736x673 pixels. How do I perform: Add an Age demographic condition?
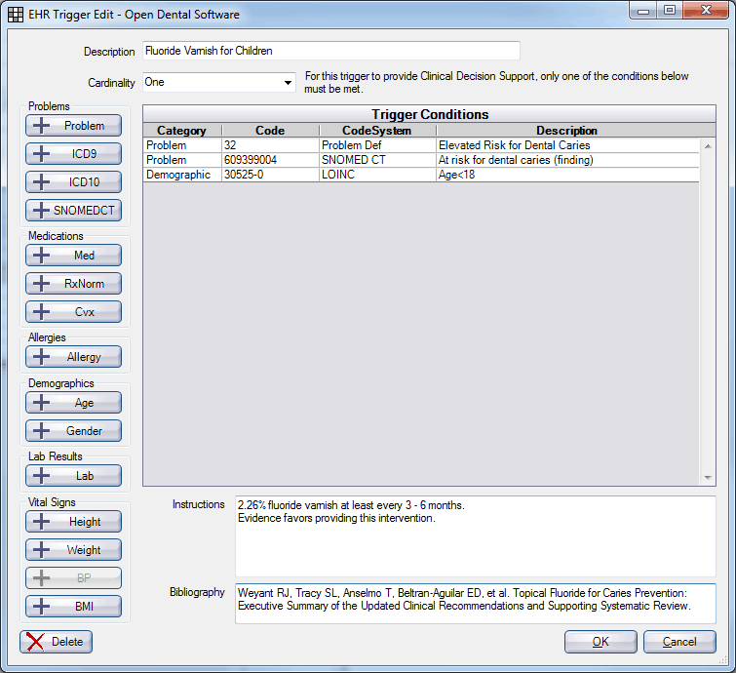(x=74, y=403)
